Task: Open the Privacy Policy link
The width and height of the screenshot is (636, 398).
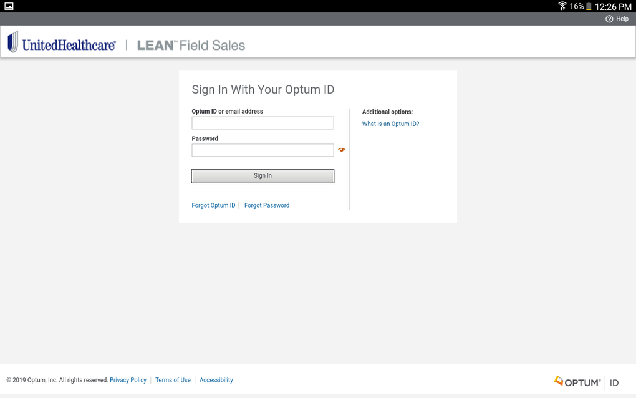Action: [128, 380]
